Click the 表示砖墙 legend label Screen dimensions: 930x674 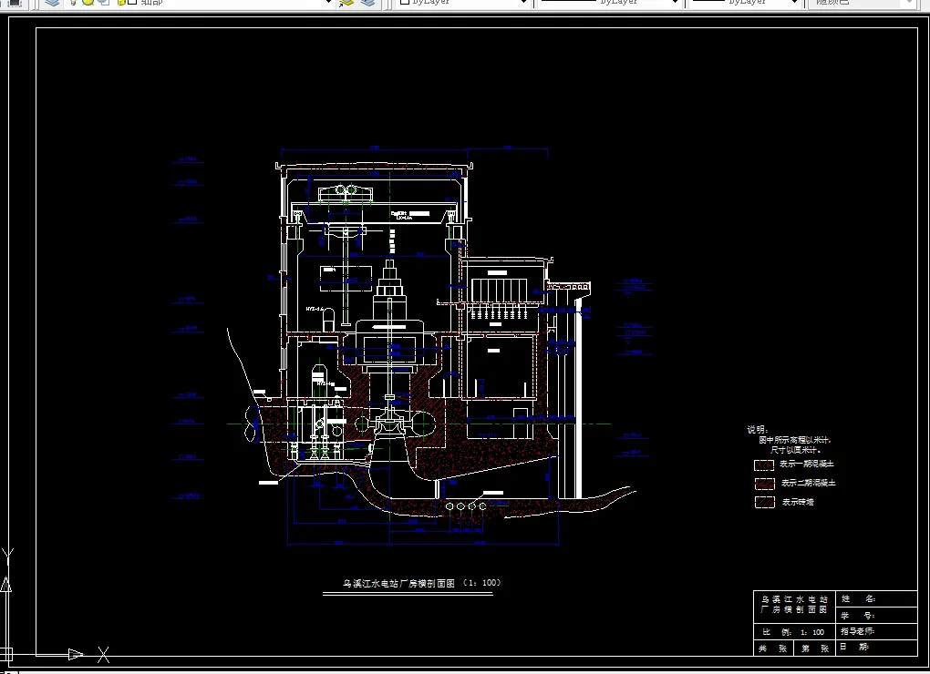798,502
